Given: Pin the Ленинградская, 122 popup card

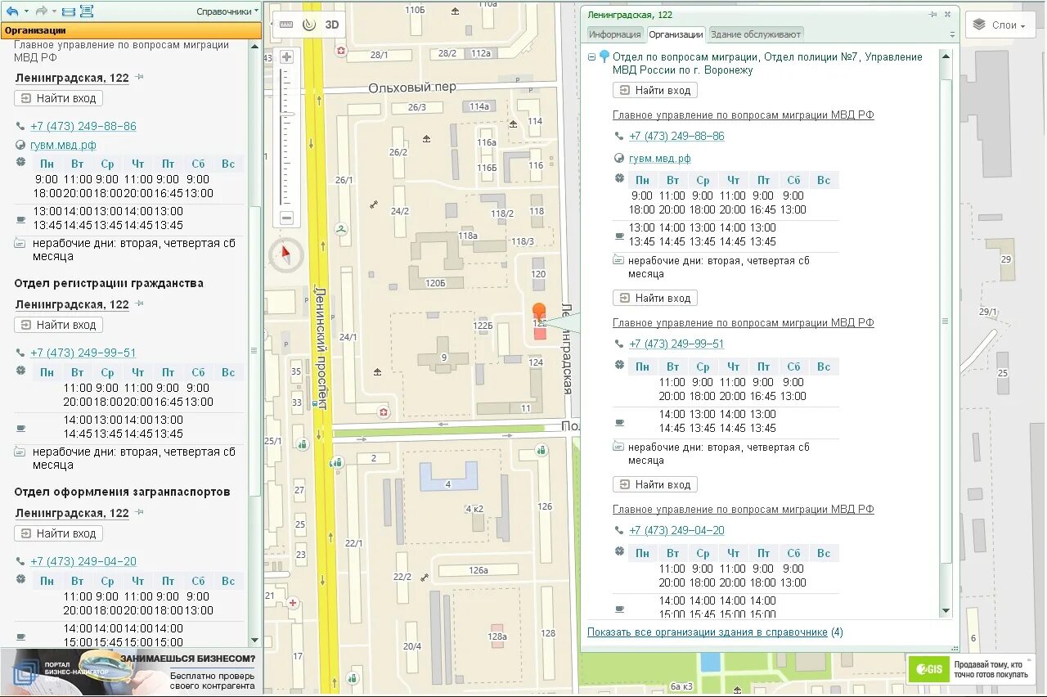Looking at the screenshot, I should (932, 15).
